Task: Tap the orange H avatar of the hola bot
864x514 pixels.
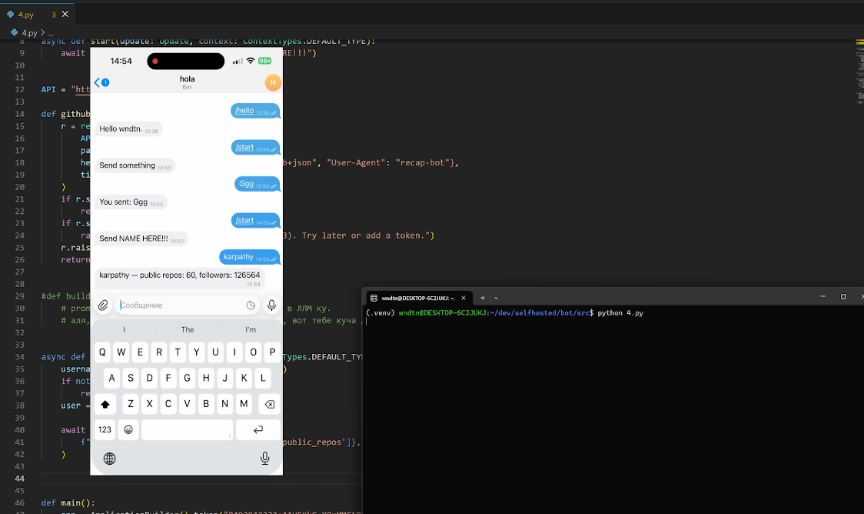Action: coord(272,82)
